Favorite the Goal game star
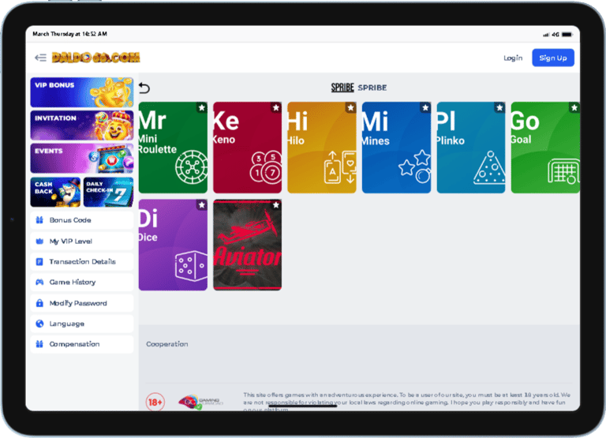Image resolution: width=606 pixels, height=438 pixels. point(574,108)
